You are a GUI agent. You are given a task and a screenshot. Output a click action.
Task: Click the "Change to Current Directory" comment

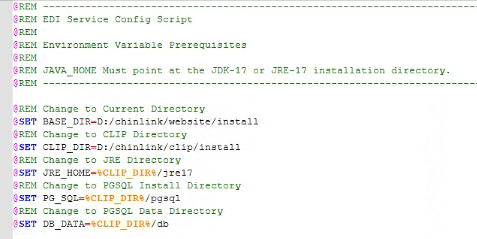pyautogui.click(x=124, y=109)
